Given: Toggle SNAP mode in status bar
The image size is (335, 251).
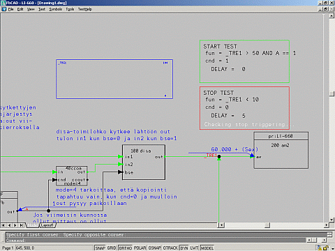Looking at the screenshot, I should 100,248.
